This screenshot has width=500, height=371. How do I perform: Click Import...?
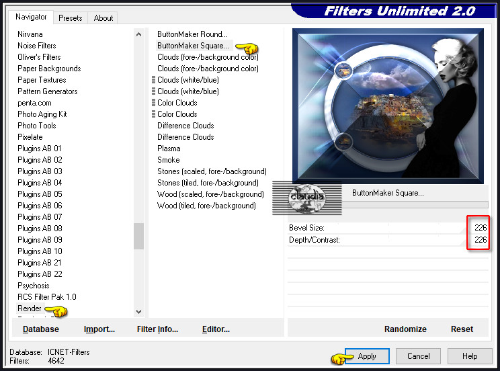99,329
